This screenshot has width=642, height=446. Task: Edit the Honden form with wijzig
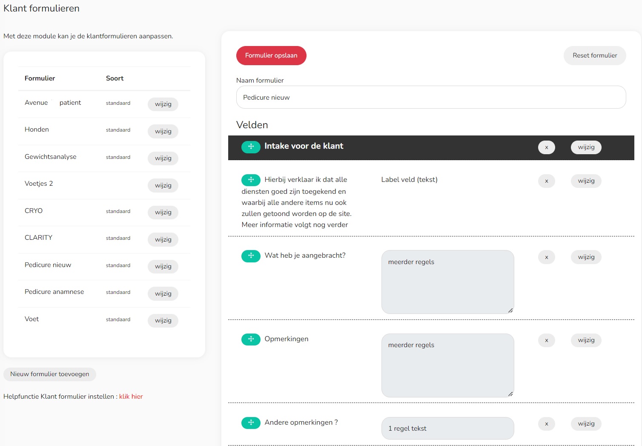click(163, 131)
